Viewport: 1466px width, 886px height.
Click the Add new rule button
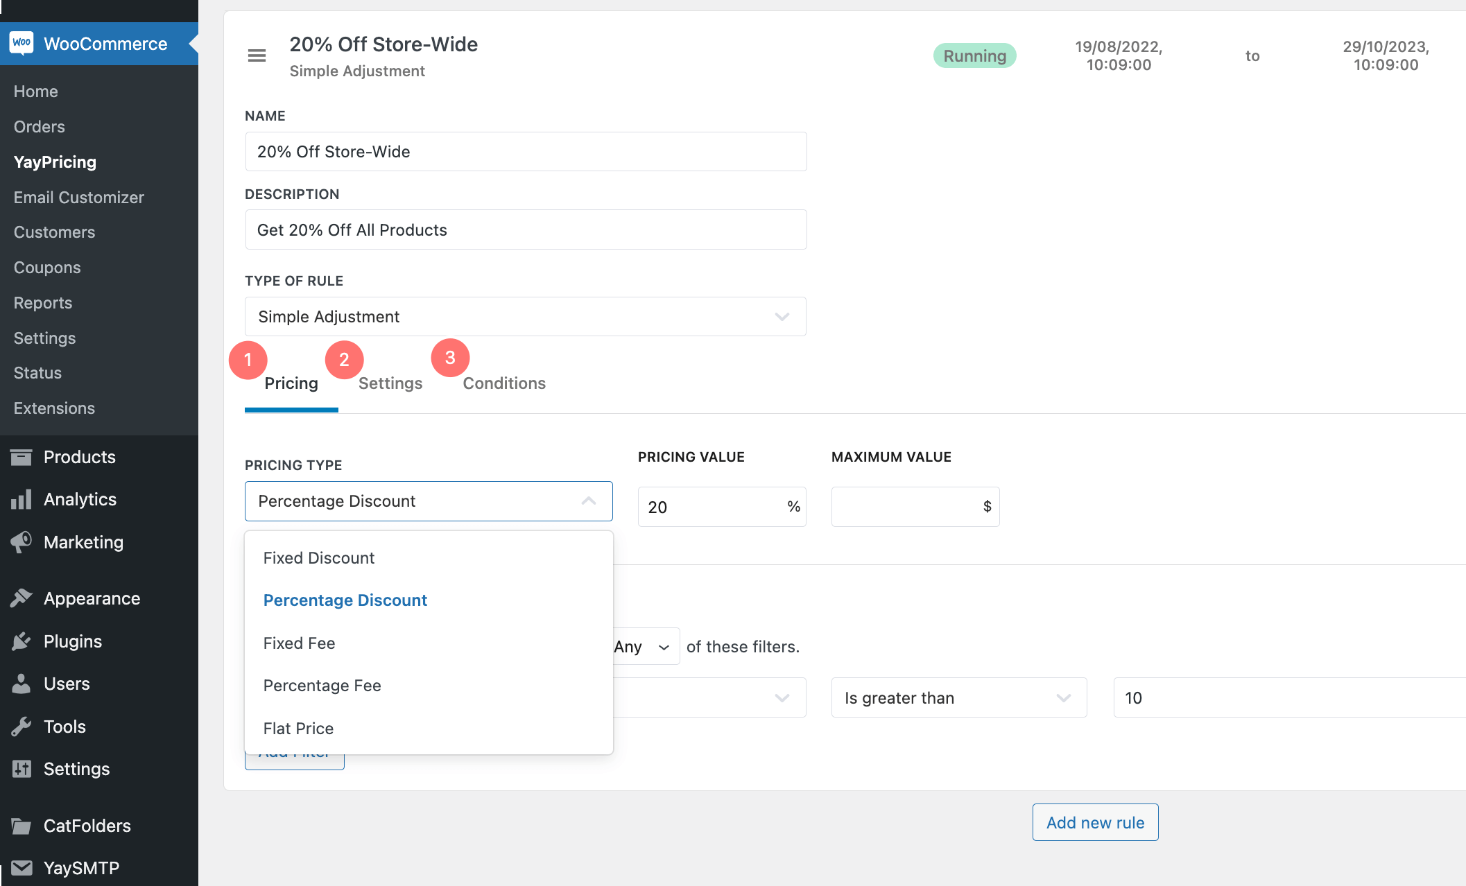[1095, 822]
